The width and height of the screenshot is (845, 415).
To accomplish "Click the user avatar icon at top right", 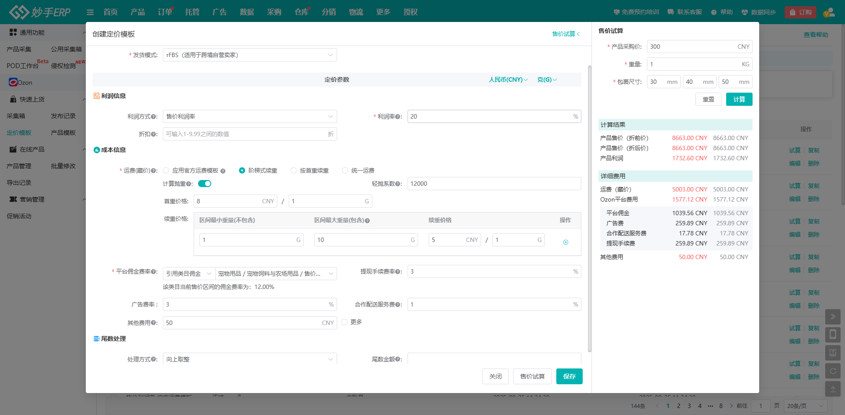I will (829, 12).
